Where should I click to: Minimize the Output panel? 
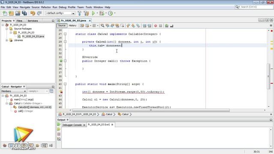coord(271,120)
